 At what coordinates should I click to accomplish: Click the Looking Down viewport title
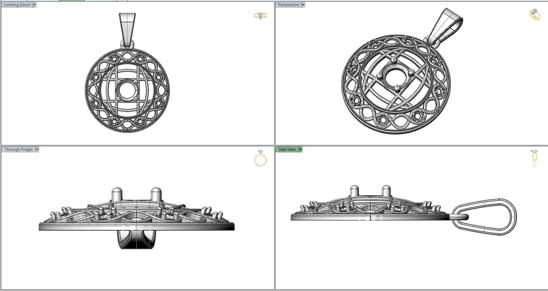[x=17, y=5]
